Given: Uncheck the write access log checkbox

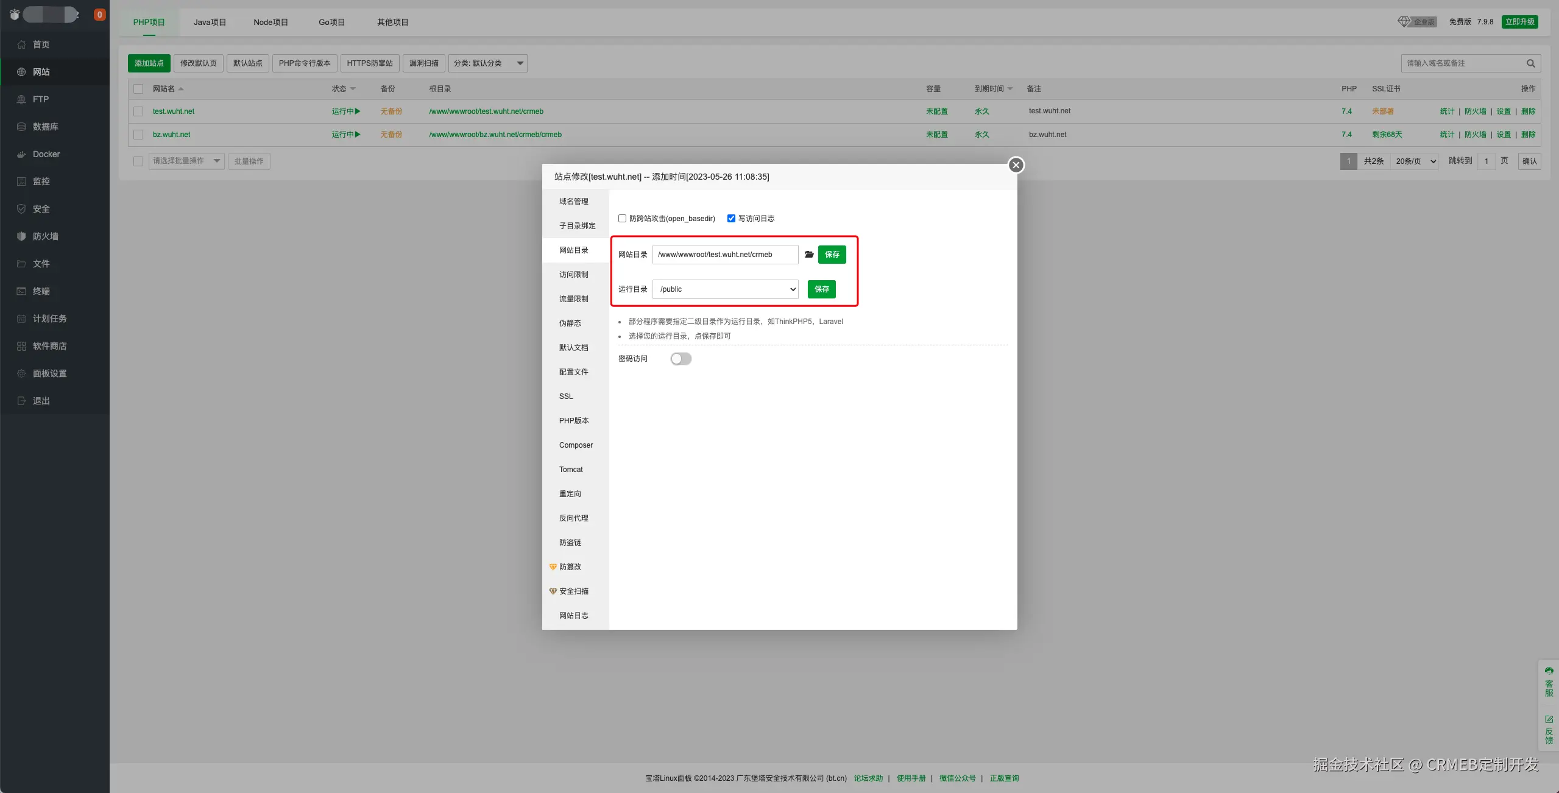Looking at the screenshot, I should [731, 219].
